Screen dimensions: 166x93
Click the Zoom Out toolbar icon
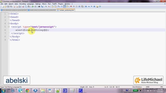coord(49,6)
